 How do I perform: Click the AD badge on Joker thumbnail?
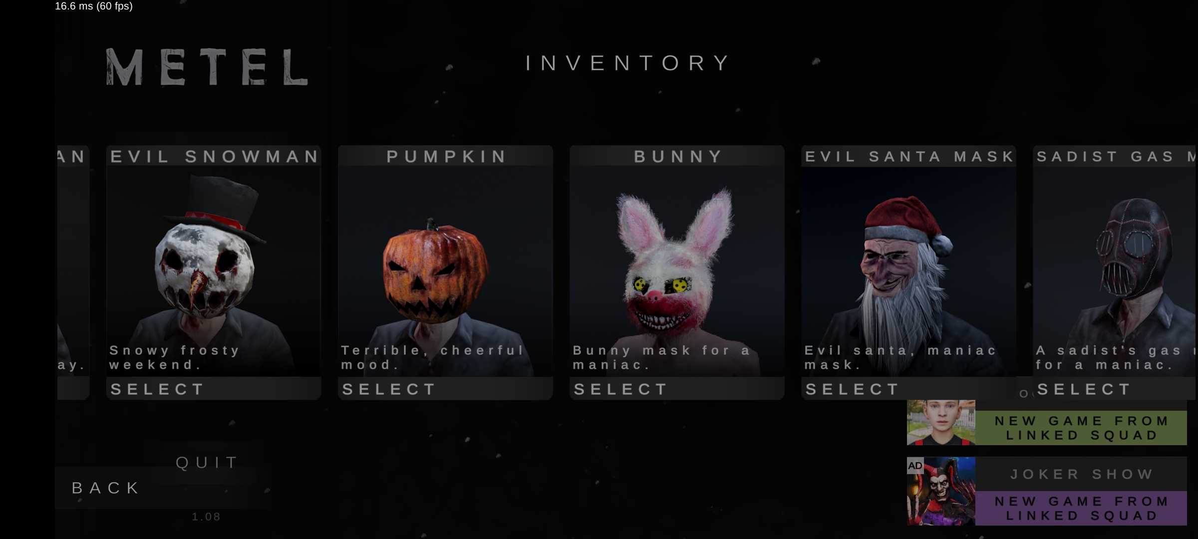(915, 466)
